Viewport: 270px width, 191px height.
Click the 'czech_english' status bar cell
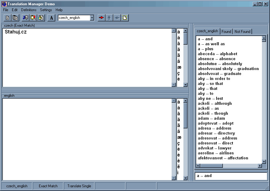click(x=17, y=186)
